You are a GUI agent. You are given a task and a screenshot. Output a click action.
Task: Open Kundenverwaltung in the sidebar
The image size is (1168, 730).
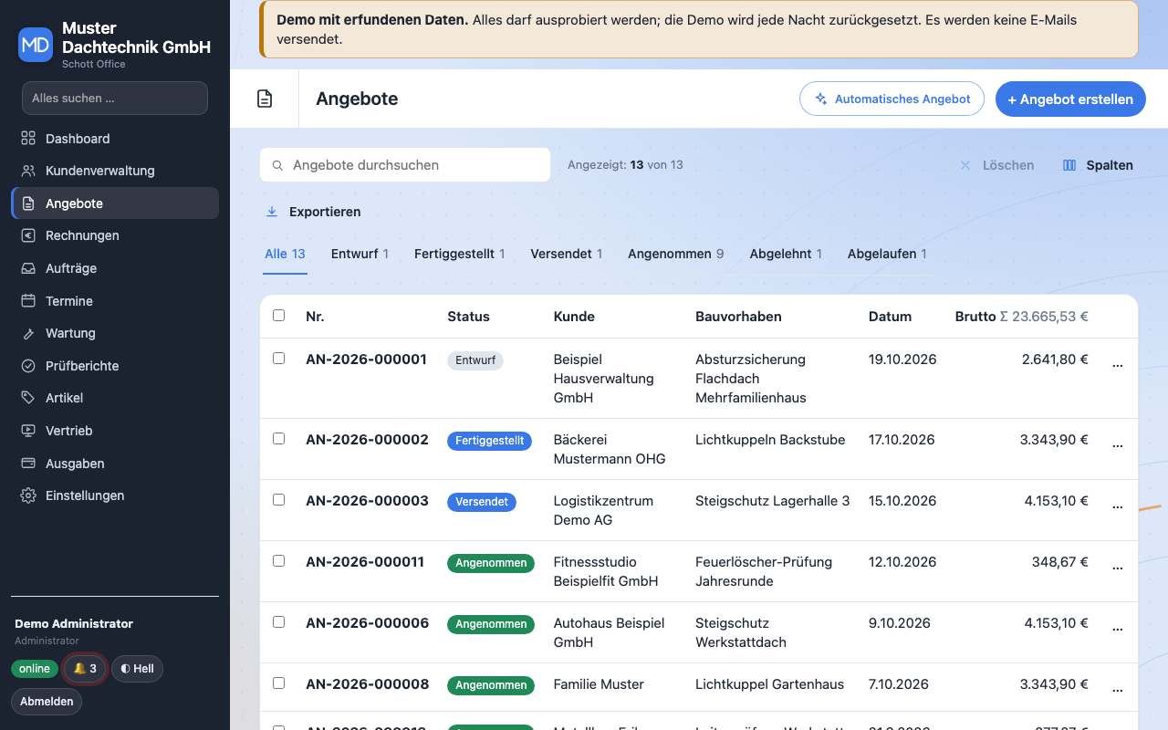click(115, 171)
